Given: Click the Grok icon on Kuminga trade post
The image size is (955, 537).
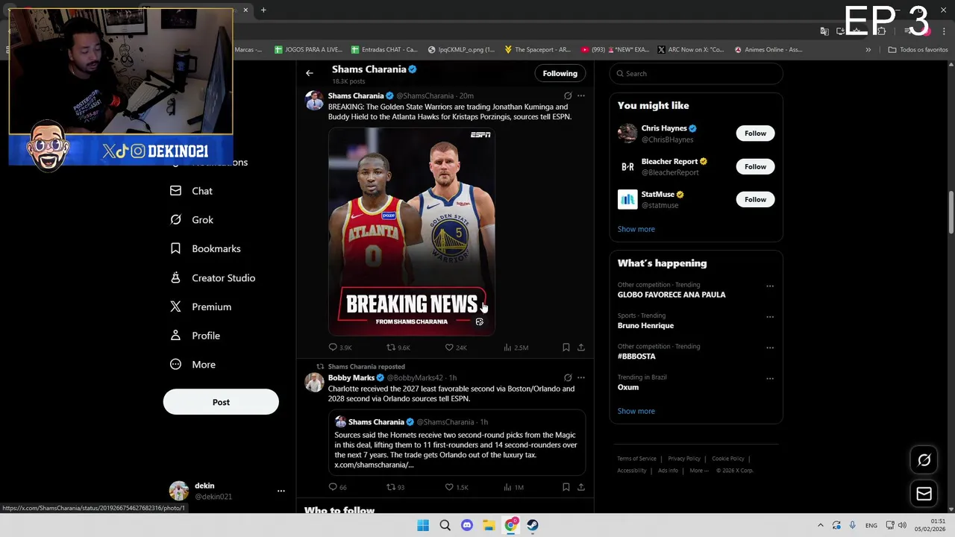Looking at the screenshot, I should coord(568,95).
